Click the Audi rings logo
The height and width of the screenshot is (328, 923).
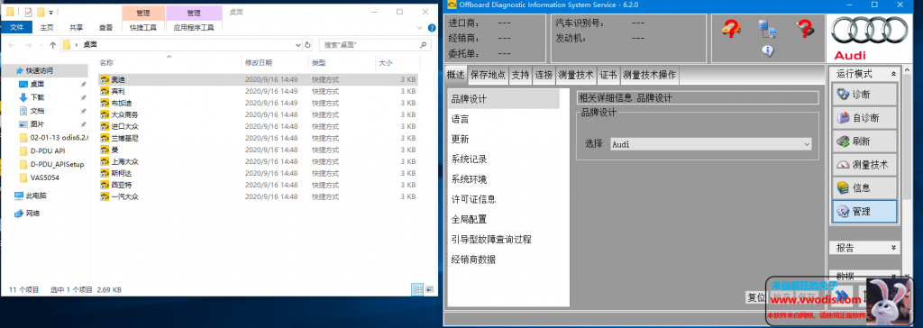[870, 30]
